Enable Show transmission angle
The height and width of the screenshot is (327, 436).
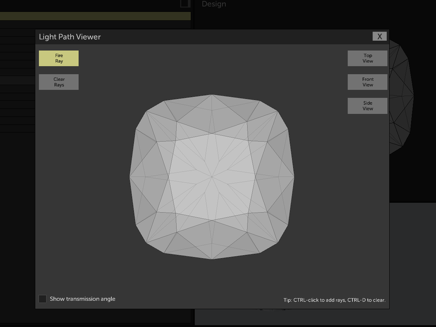point(42,299)
